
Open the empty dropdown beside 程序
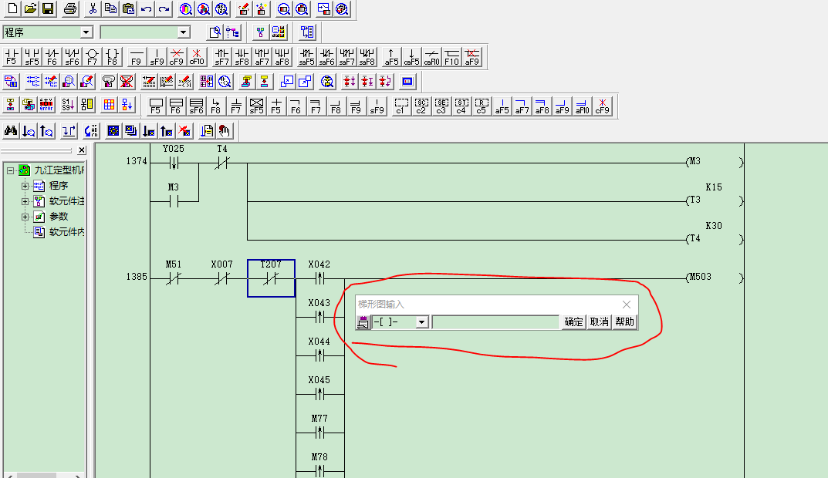click(183, 32)
